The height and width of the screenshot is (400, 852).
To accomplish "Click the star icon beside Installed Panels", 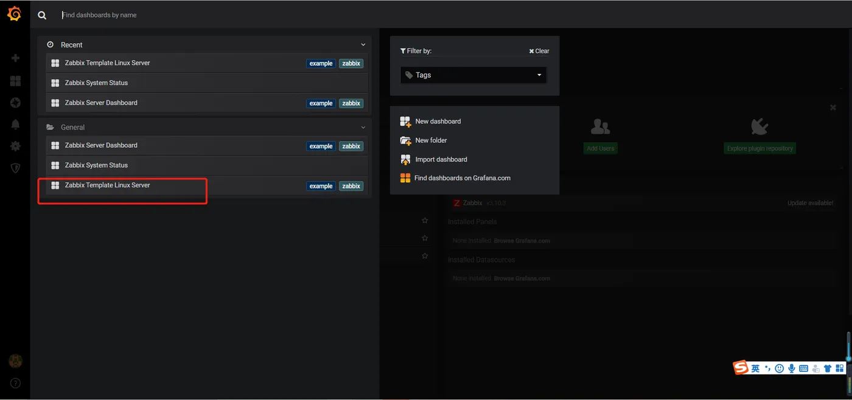I will 425,221.
